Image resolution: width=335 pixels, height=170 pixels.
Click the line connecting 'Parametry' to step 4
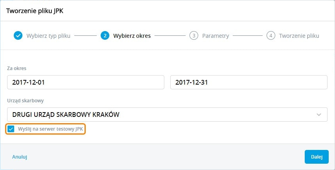pyautogui.click(x=247, y=36)
